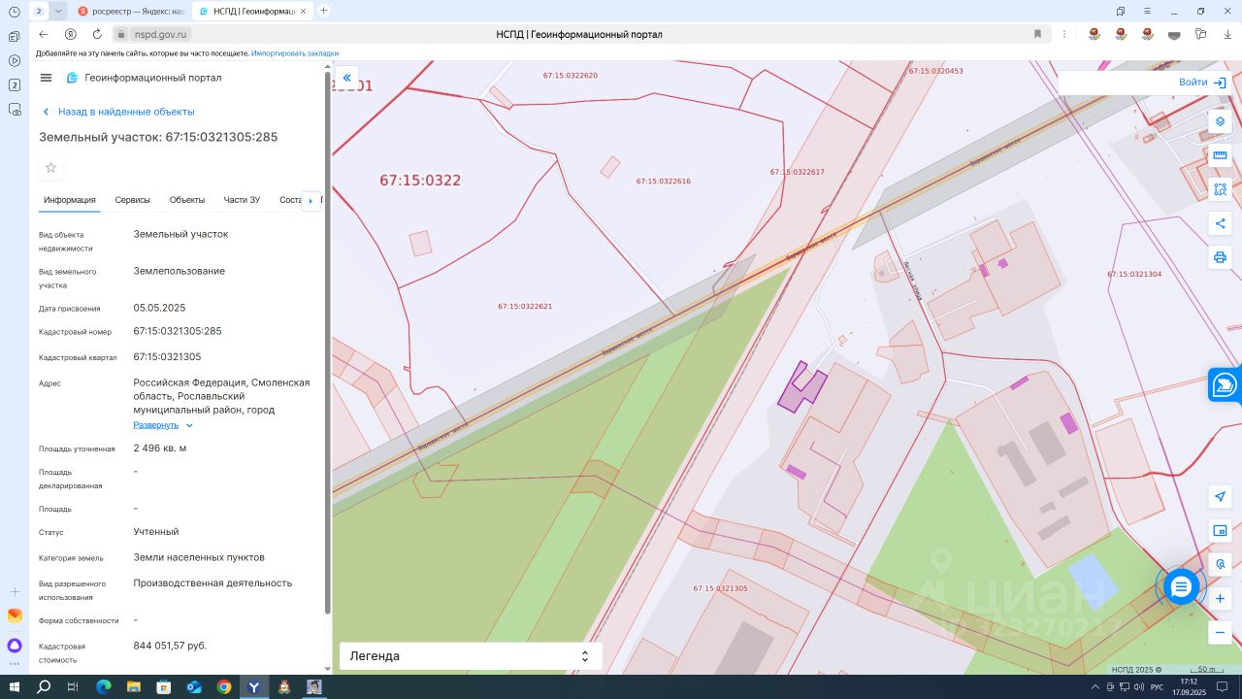Click parcel label 67:15:0322621 on map

click(525, 307)
